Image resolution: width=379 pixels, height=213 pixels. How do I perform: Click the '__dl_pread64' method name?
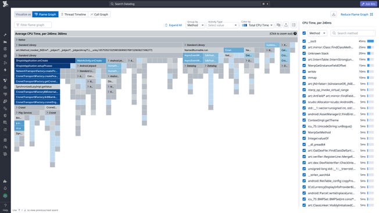click(x=316, y=145)
